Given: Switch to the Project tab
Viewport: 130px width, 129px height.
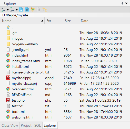Looking at the screenshot, I should pyautogui.click(x=26, y=125).
